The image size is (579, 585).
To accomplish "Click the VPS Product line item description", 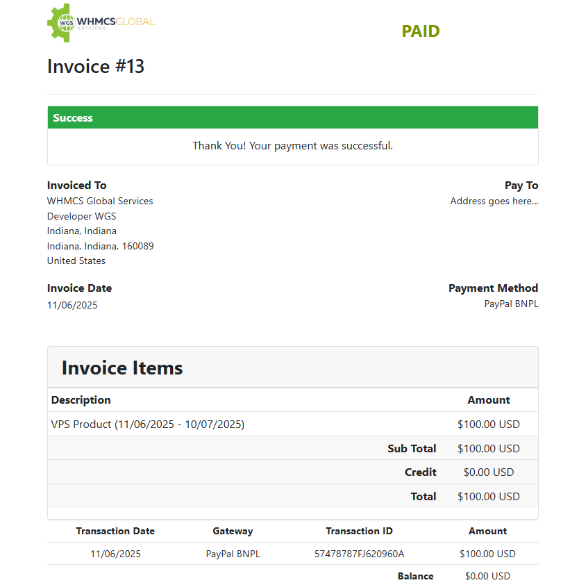I will point(148,424).
